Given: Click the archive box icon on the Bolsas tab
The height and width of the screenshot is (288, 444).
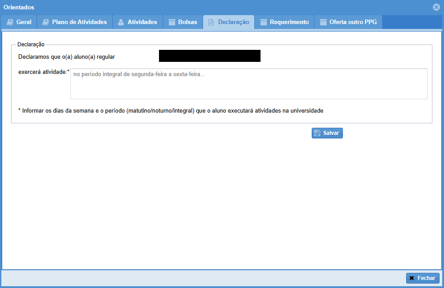Looking at the screenshot, I should coord(171,22).
